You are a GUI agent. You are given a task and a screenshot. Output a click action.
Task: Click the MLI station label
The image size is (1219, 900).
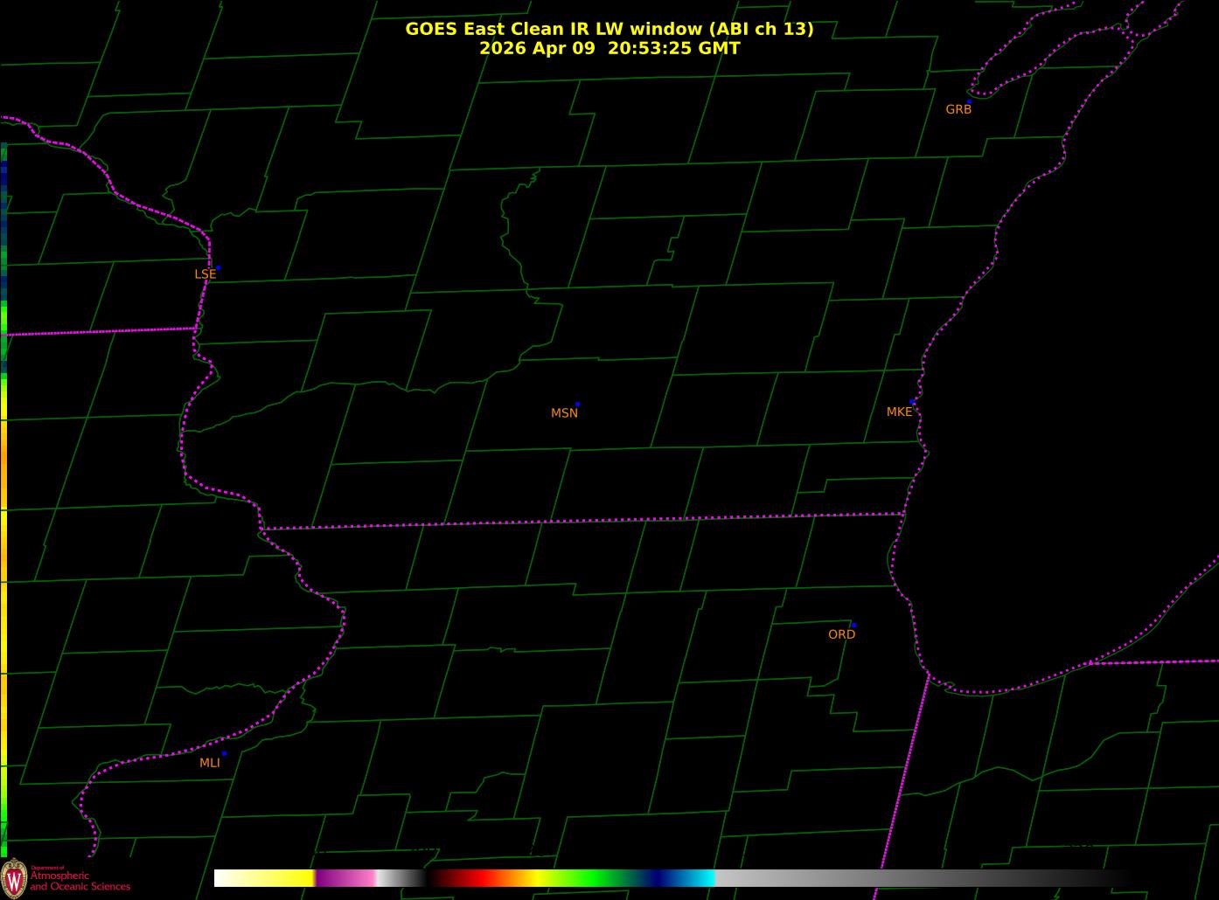(210, 763)
